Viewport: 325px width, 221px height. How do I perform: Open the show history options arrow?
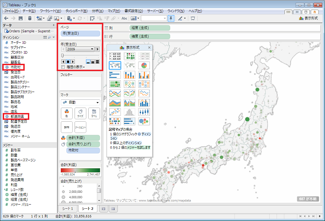(84, 67)
